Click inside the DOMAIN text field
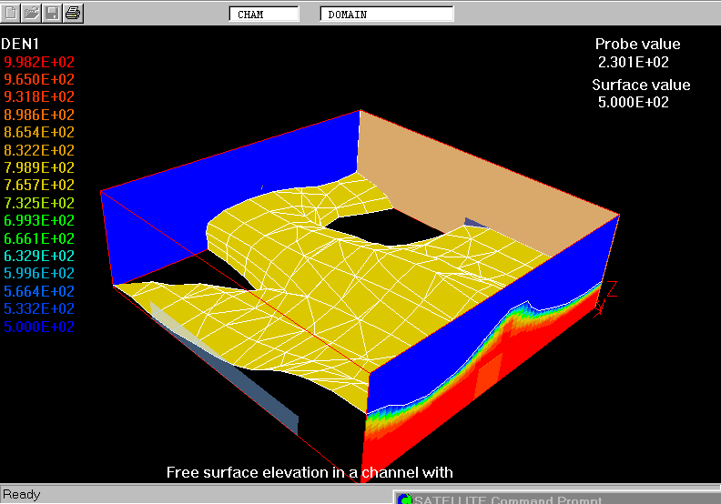Viewport: 721px width, 504px height. pos(387,15)
